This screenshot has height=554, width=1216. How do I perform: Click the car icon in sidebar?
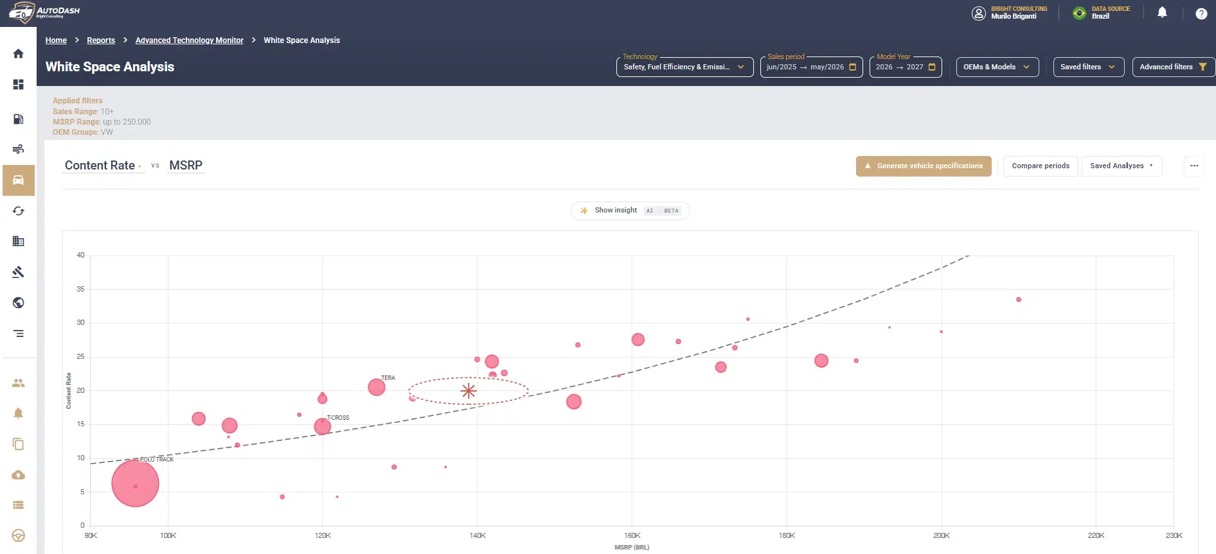click(x=18, y=180)
